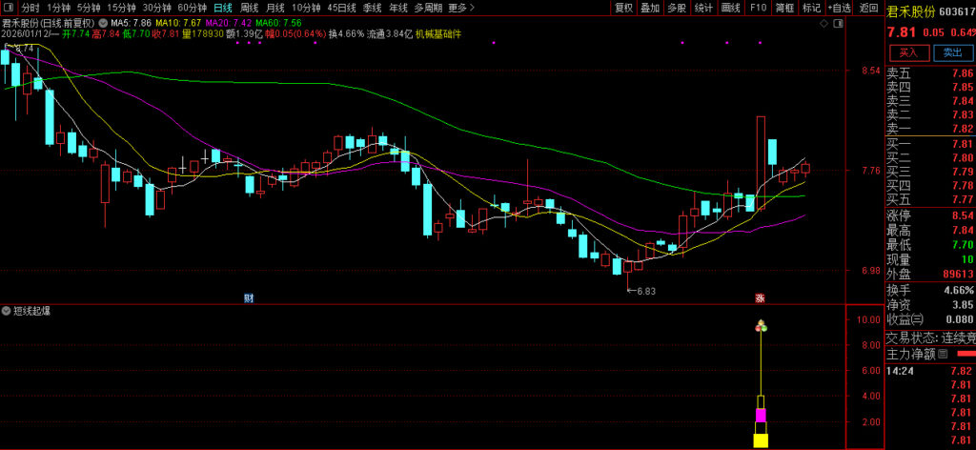
Task: Switch to the 周线 weekly chart tab
Action: [x=249, y=8]
